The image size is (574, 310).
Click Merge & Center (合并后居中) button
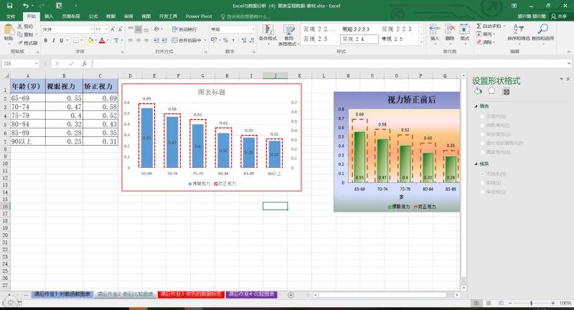click(187, 40)
